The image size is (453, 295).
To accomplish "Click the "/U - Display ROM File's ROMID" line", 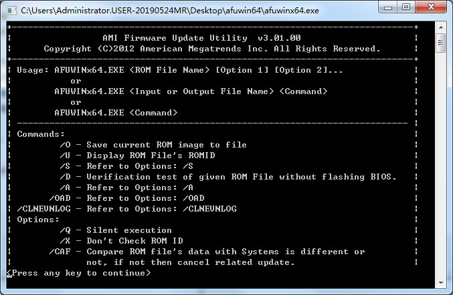I will point(139,156).
